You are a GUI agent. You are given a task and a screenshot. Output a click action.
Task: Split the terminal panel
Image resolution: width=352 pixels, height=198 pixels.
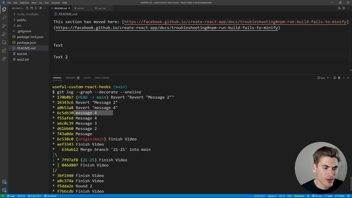click(x=335, y=78)
